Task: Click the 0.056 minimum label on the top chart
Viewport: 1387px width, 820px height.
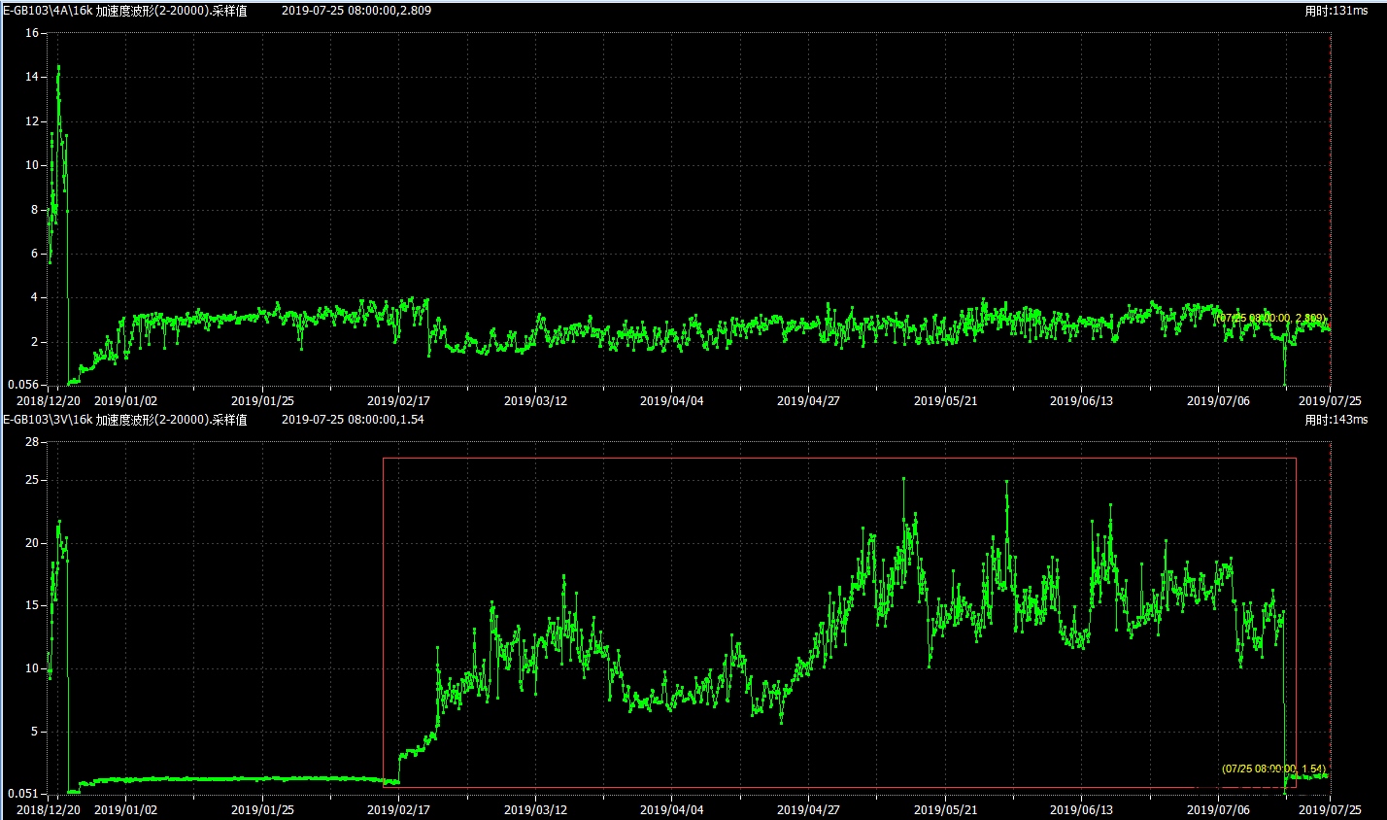Action: (21, 386)
